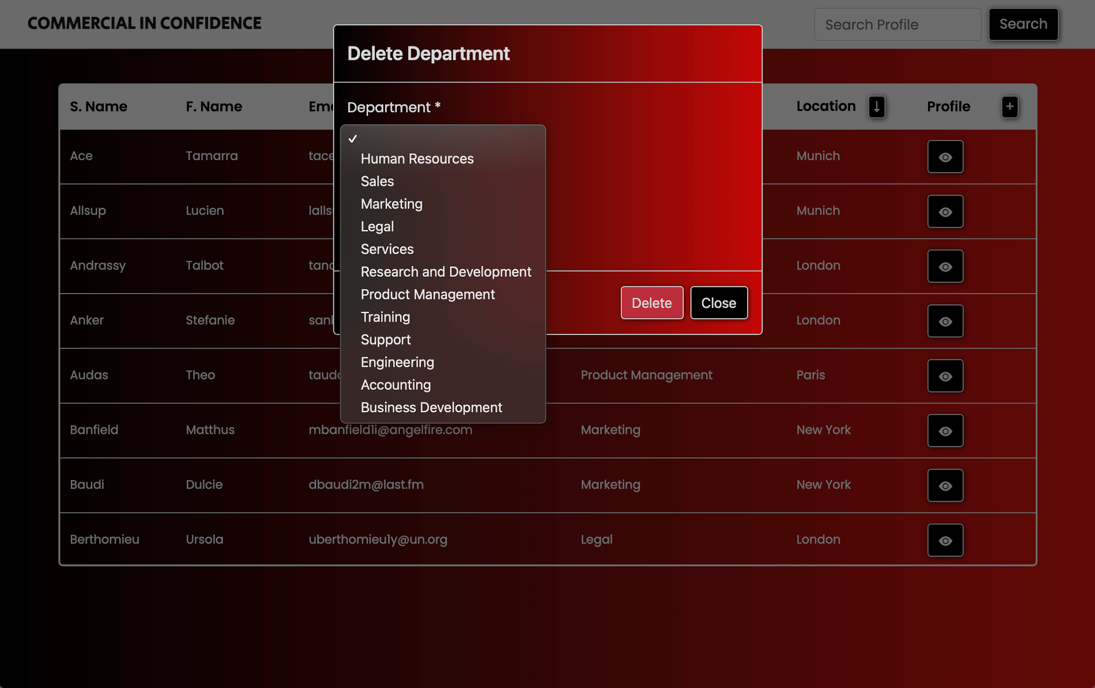Click the S. Name column header
This screenshot has width=1095, height=688.
click(99, 107)
